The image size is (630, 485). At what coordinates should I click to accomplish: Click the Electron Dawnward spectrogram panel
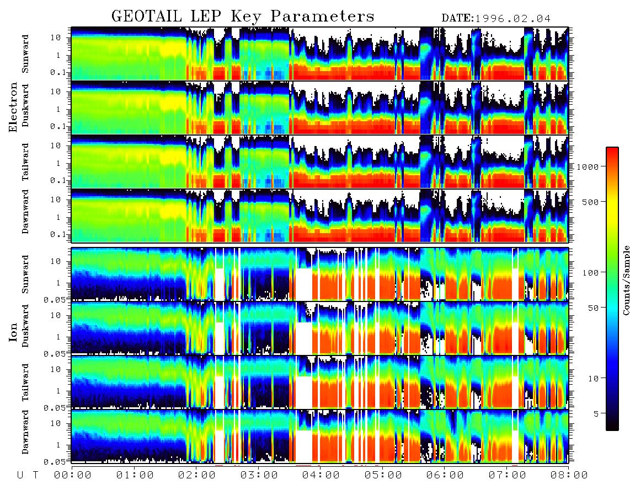pos(320,215)
